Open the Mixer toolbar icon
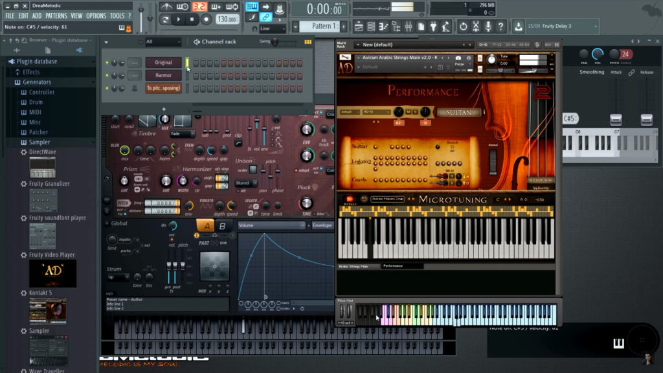Image resolution: width=663 pixels, height=373 pixels. (409, 26)
